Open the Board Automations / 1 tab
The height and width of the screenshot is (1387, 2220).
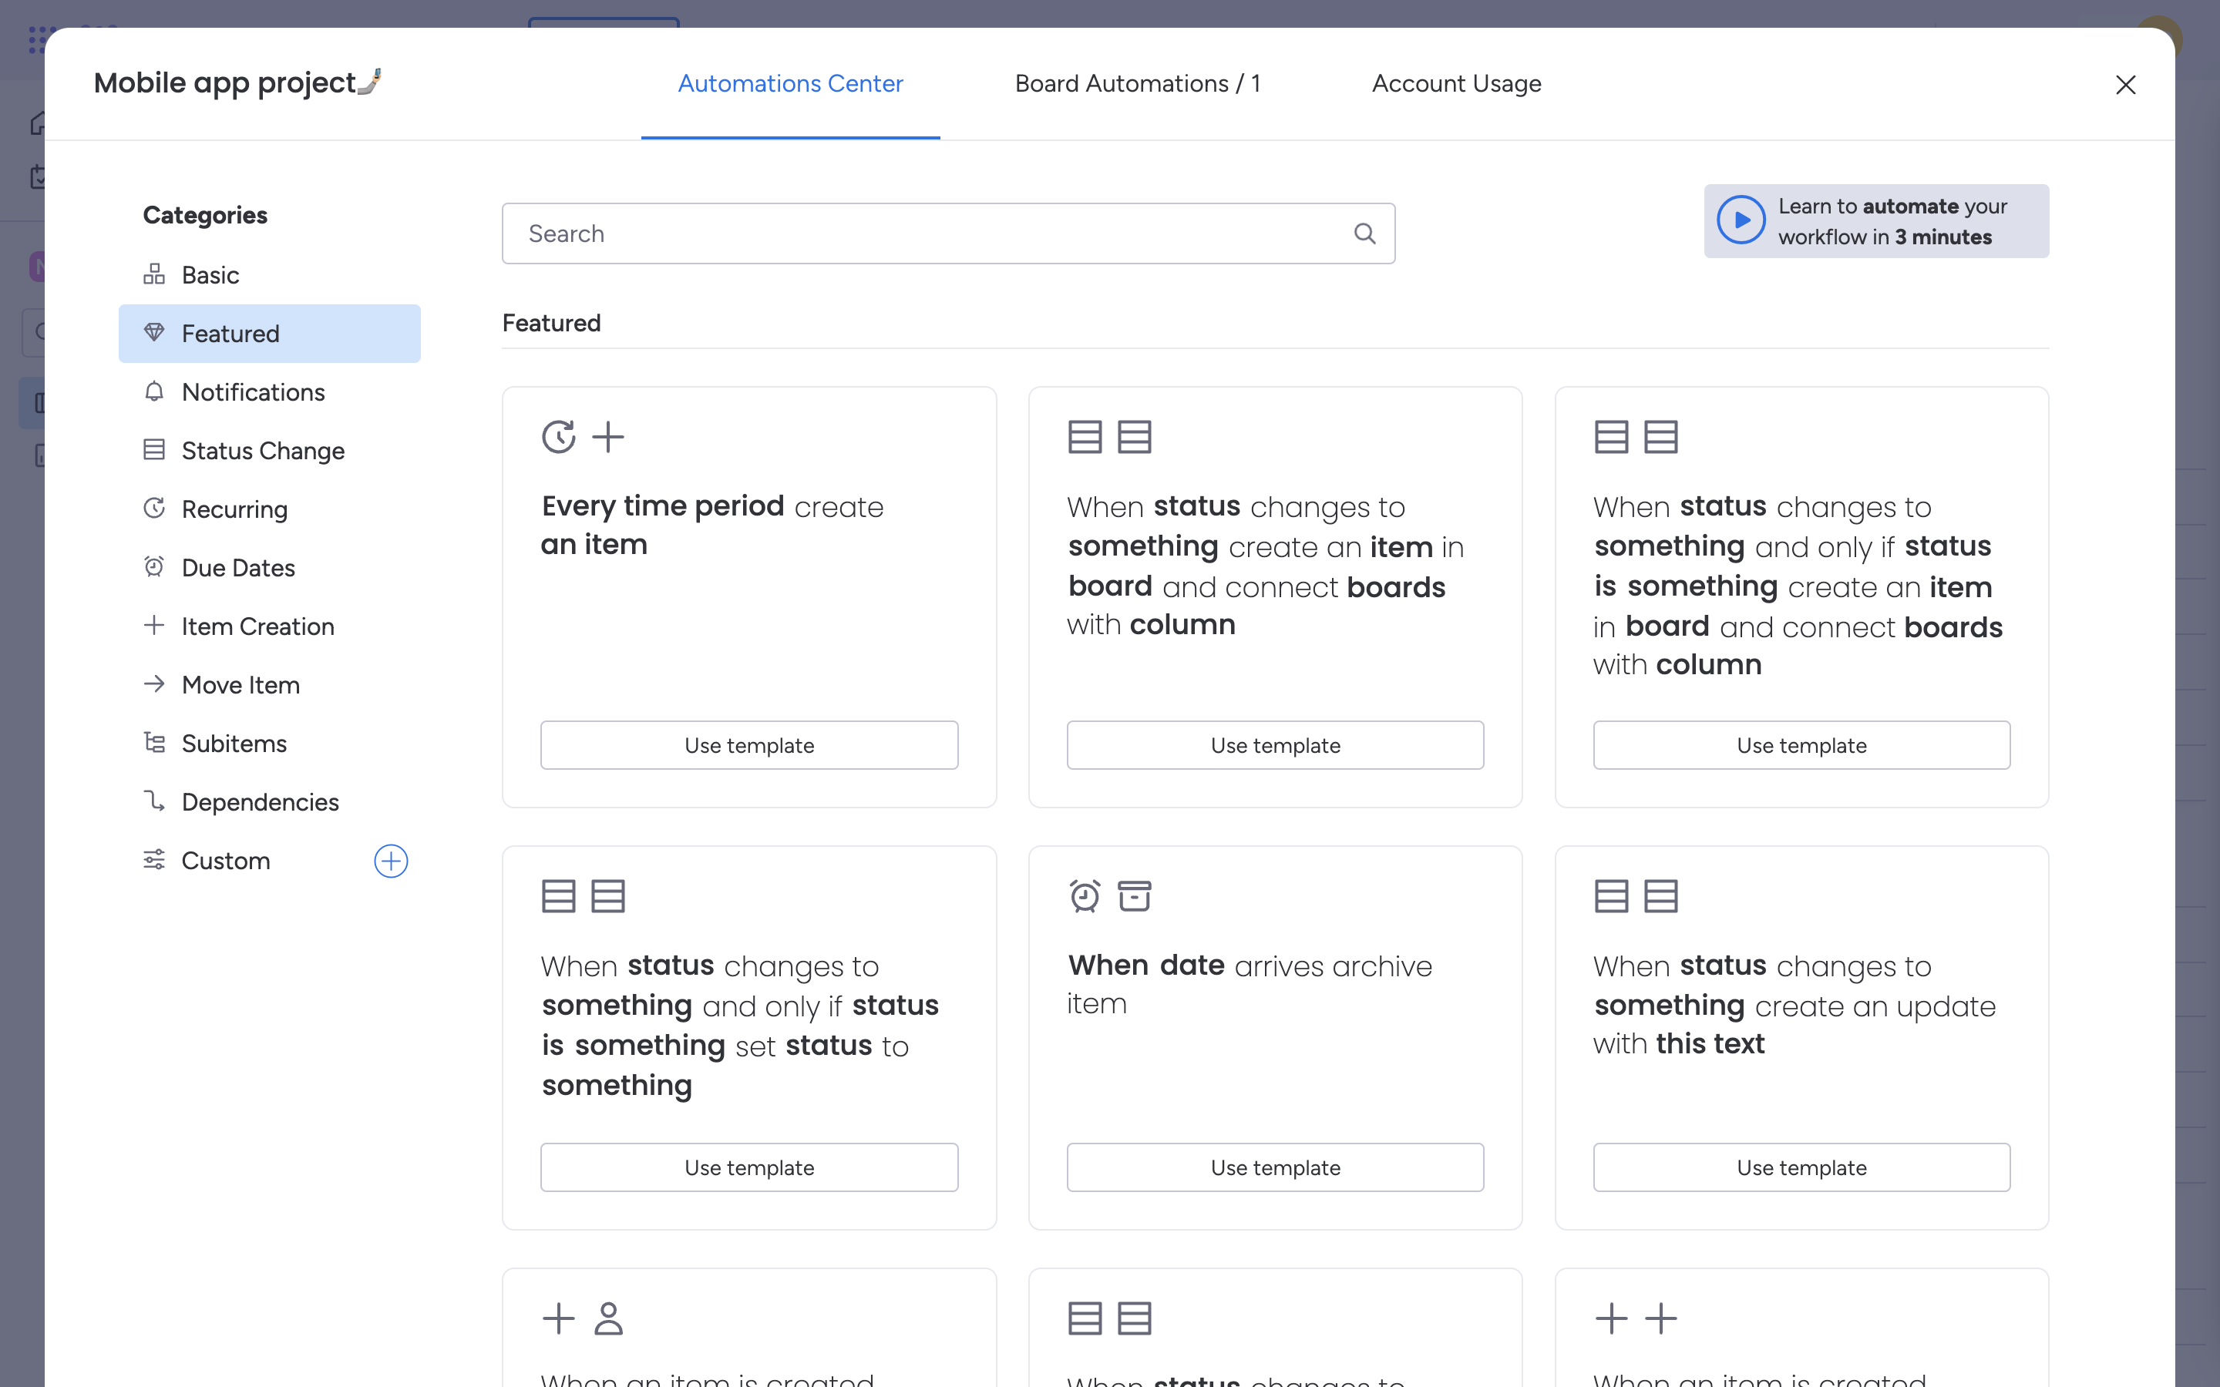click(x=1137, y=83)
